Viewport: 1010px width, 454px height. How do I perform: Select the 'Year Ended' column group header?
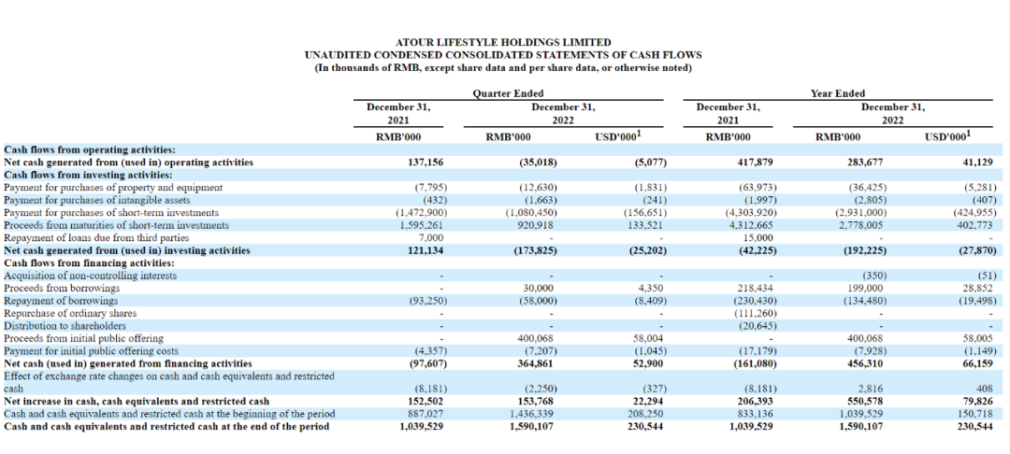[x=837, y=93]
